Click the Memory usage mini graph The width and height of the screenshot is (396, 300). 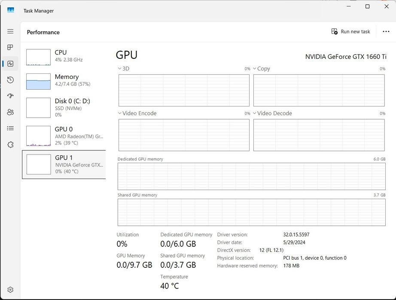tap(38, 81)
